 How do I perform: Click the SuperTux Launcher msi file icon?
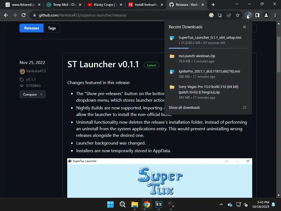(x=172, y=38)
